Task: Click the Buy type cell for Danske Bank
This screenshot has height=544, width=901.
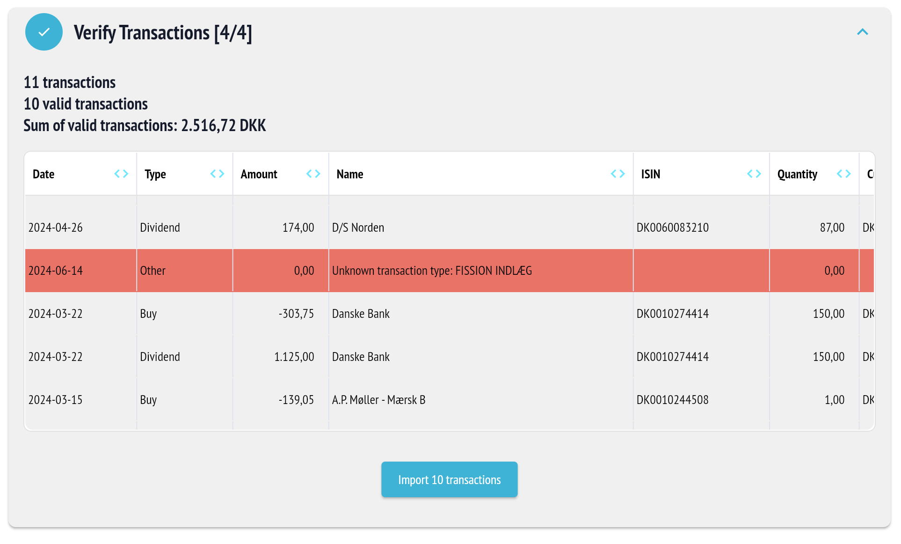Action: tap(185, 314)
